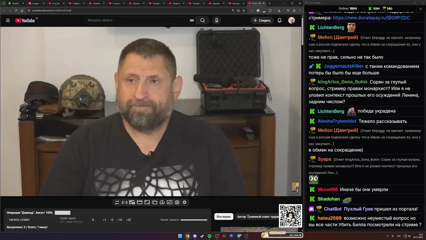Click the 'Все видео' button

pyautogui.click(x=224, y=217)
